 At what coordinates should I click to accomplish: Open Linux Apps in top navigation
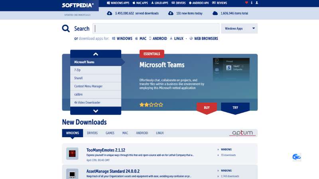160,3
